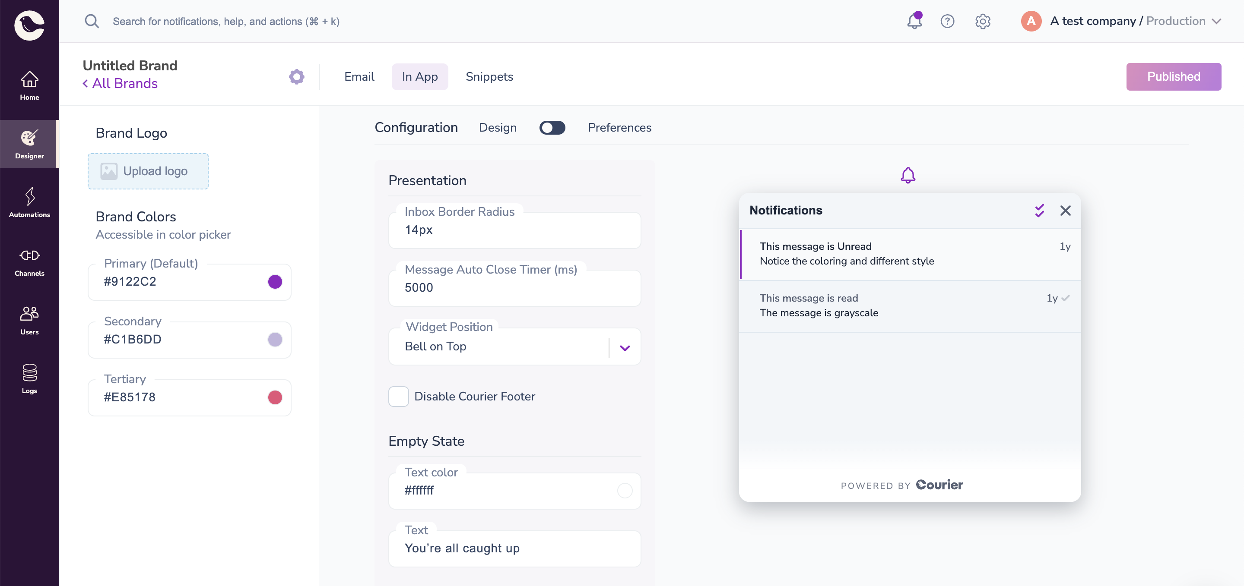Click the Published button
Screen dimensions: 1244x586
coord(1173,77)
